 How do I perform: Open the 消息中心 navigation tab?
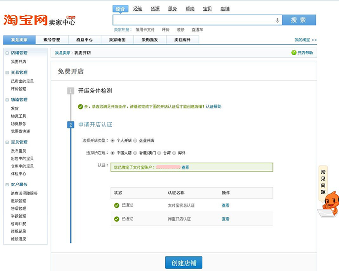[84, 40]
